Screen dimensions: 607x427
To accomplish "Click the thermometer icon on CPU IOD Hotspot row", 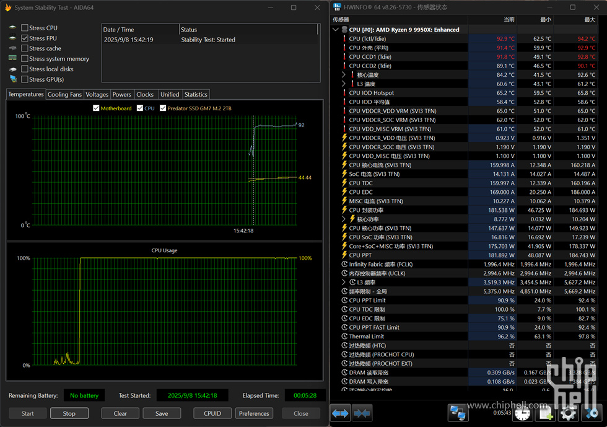I will 344,92.
